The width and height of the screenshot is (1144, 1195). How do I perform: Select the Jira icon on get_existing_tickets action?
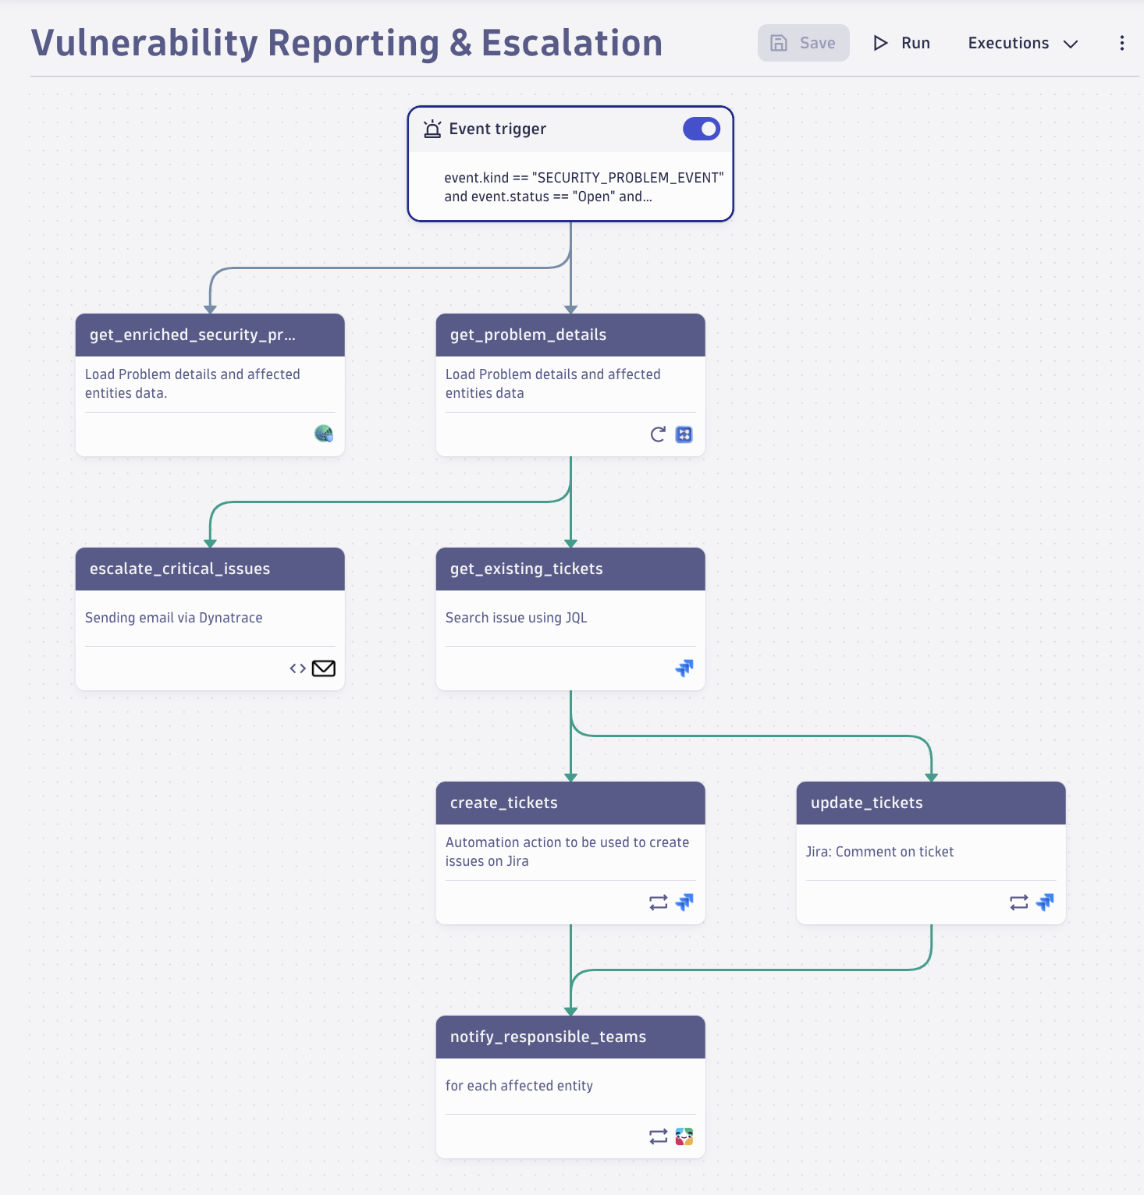(x=684, y=668)
